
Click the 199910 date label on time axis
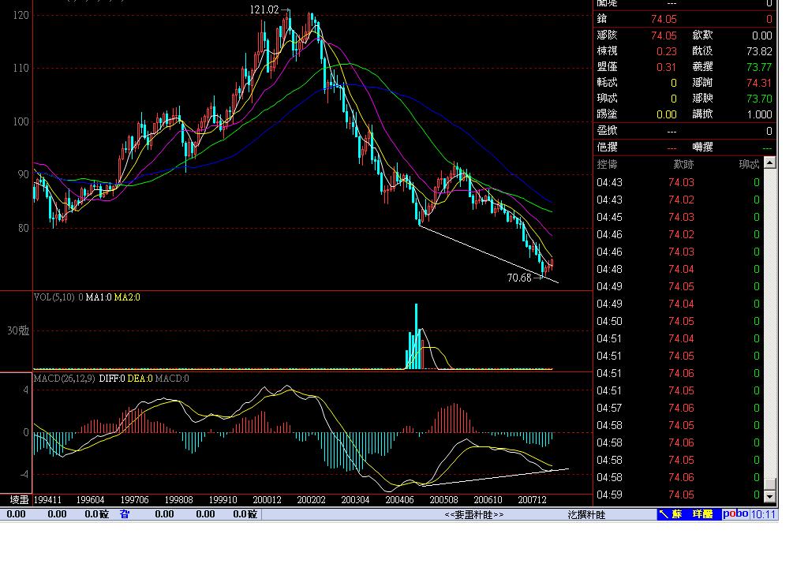click(x=223, y=500)
